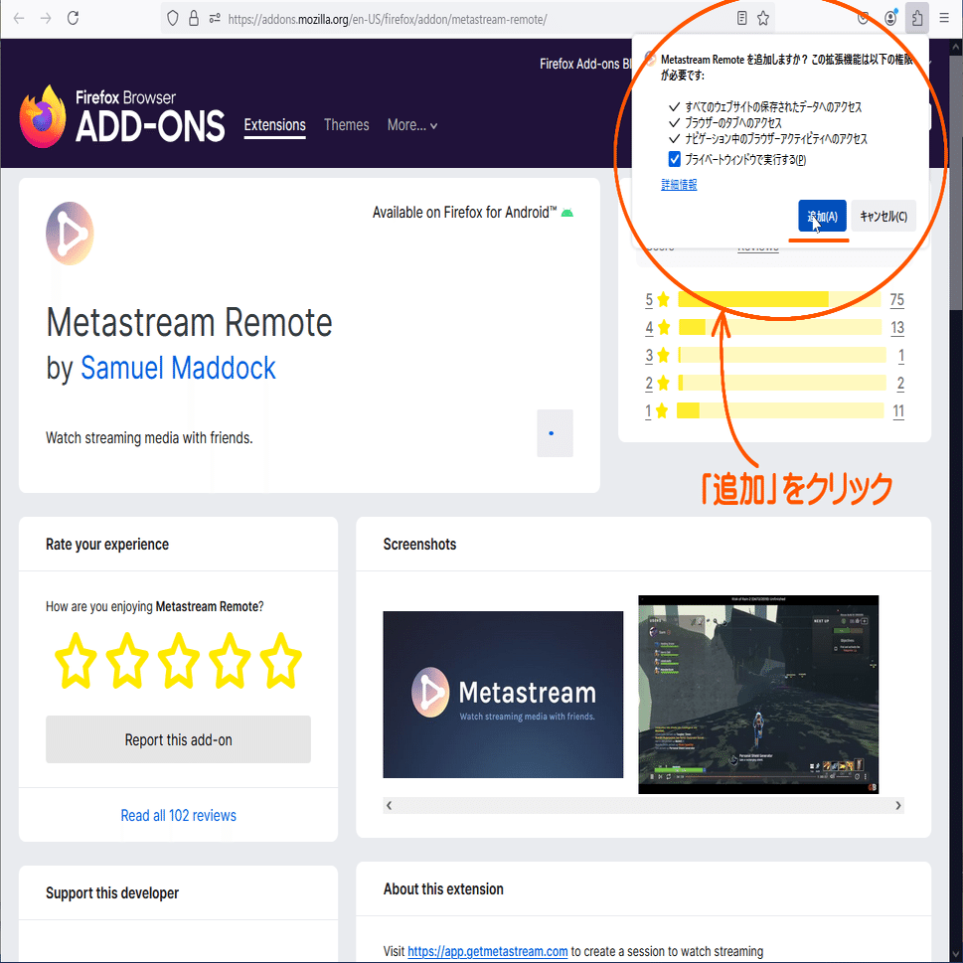
Task: Rate four stars for Metastream Remote
Action: point(230,661)
